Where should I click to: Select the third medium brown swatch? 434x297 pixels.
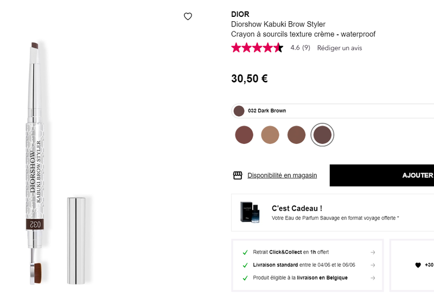[296, 135]
